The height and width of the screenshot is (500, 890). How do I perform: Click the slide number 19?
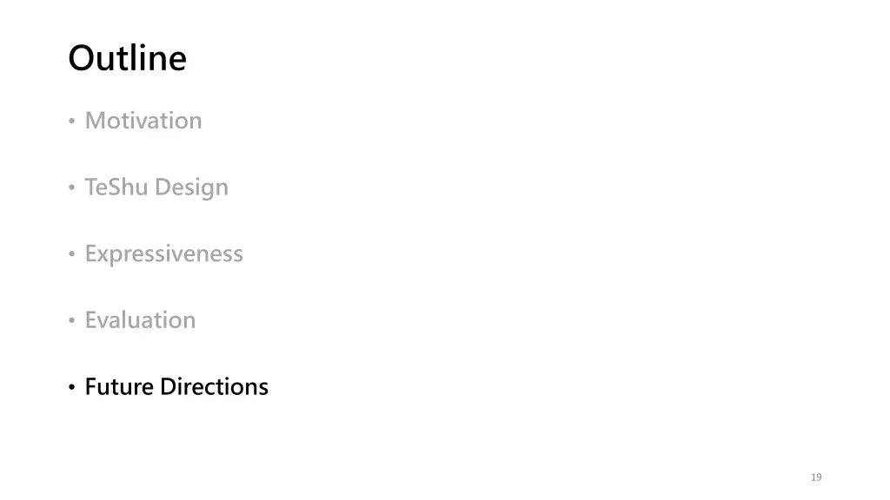pos(816,477)
